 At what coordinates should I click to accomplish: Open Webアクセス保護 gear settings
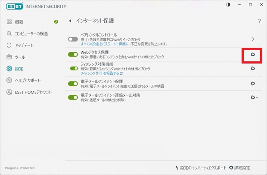(253, 54)
